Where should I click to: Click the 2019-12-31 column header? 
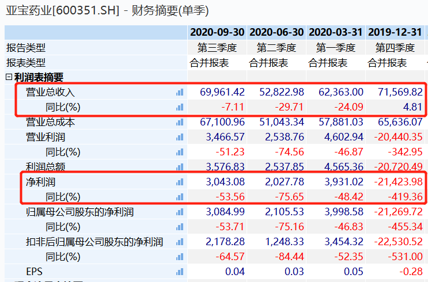point(395,32)
